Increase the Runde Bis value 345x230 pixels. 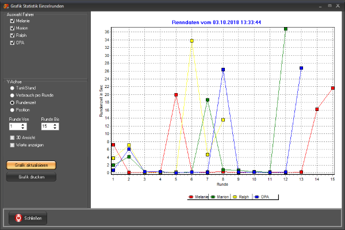tap(55, 125)
